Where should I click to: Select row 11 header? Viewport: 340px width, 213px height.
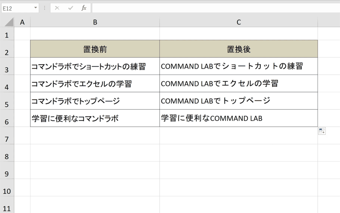point(7,205)
